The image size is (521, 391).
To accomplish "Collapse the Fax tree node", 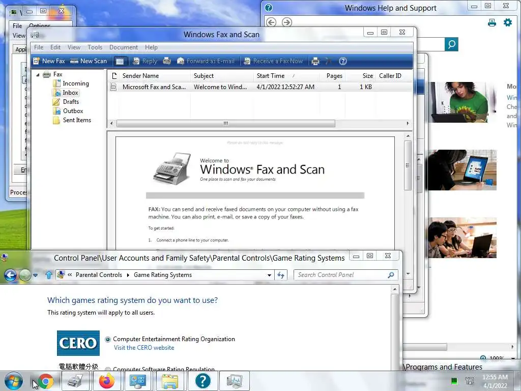I will (38, 75).
